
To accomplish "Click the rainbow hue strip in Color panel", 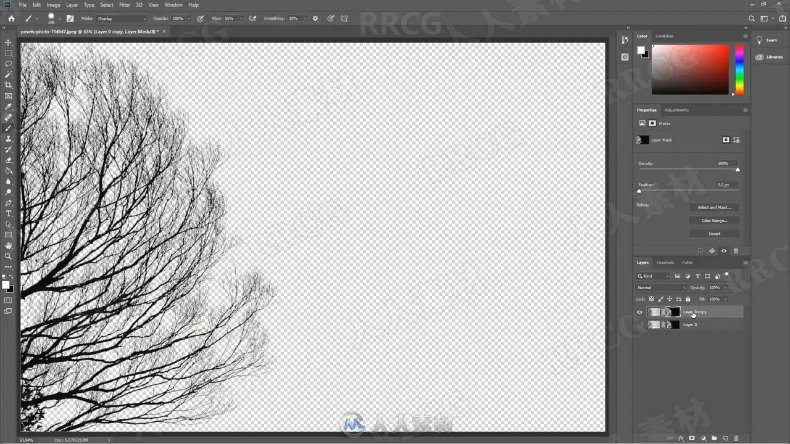I will (x=739, y=69).
